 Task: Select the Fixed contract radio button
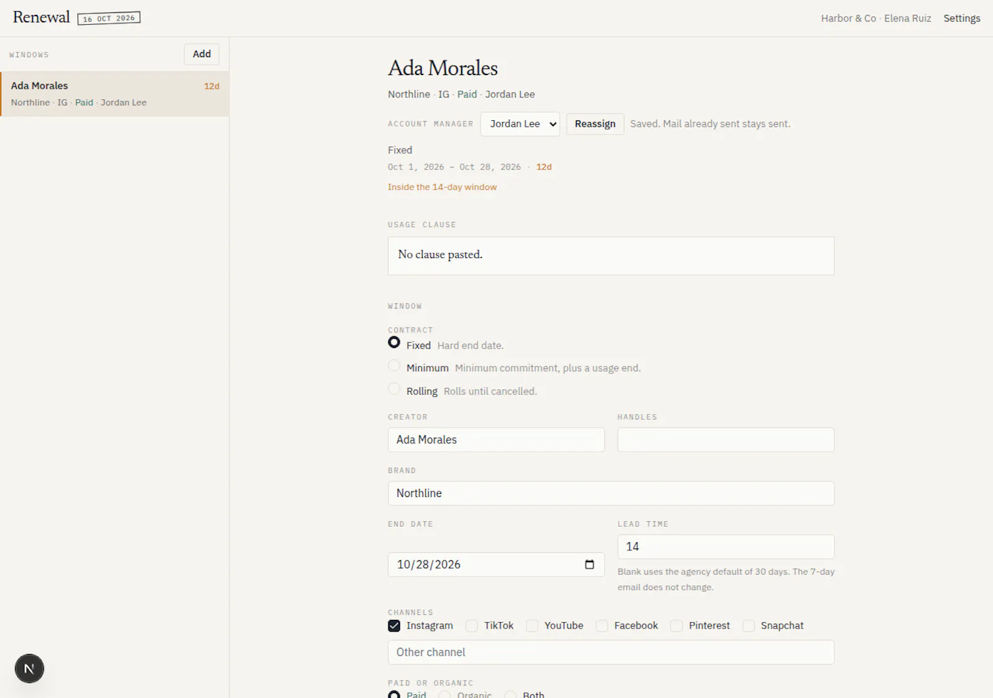394,342
